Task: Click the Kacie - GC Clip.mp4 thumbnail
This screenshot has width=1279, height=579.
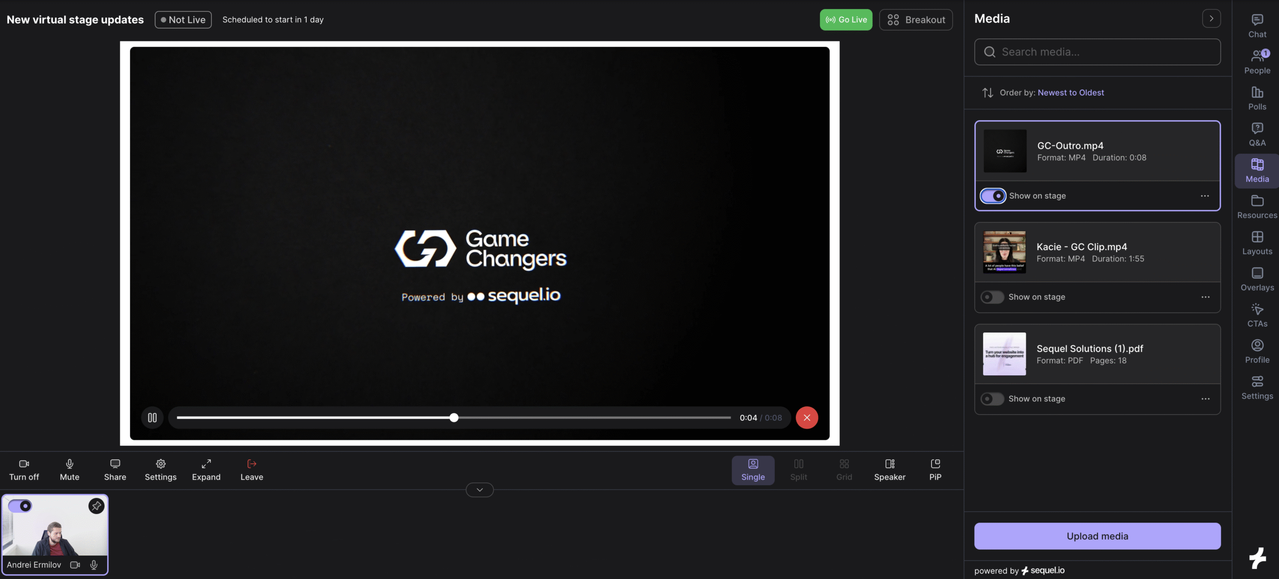Action: tap(1004, 252)
